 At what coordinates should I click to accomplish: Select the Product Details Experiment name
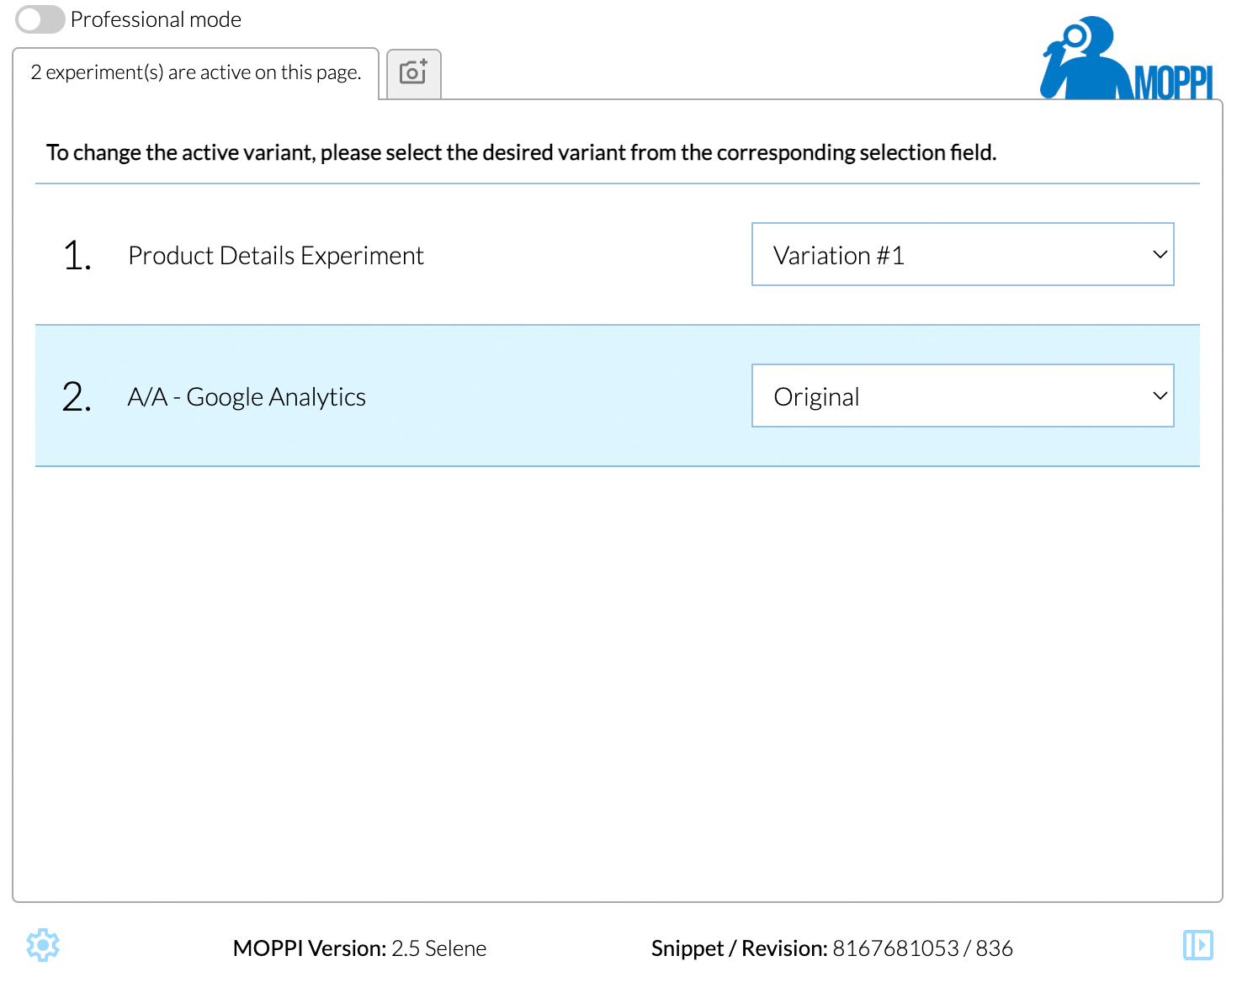click(275, 256)
